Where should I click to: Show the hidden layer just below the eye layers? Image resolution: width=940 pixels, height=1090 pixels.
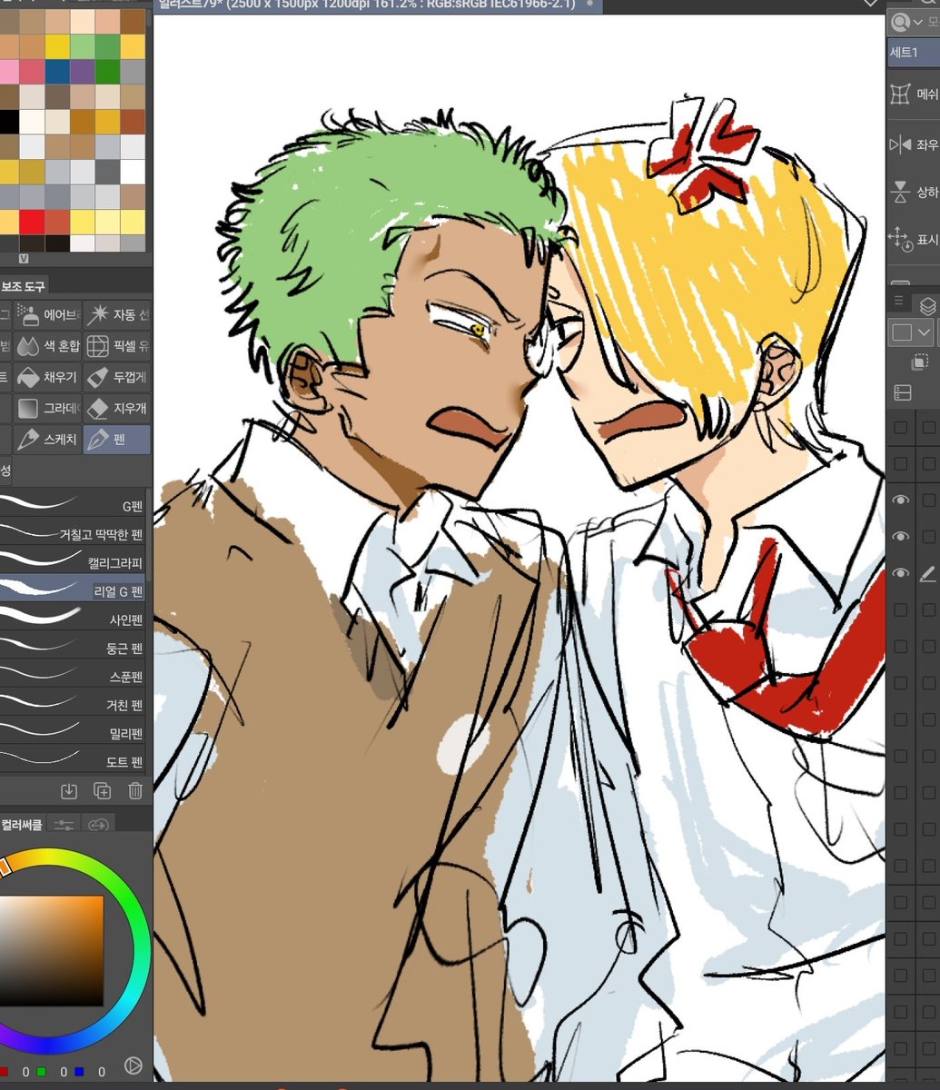[900, 609]
